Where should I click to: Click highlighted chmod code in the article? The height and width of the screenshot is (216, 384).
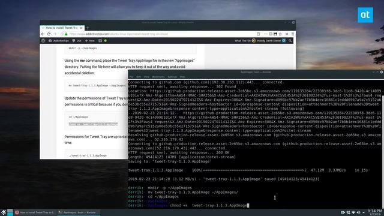(94, 124)
